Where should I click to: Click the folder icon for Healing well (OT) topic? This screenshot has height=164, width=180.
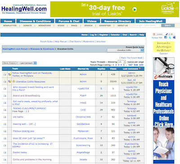(5, 124)
